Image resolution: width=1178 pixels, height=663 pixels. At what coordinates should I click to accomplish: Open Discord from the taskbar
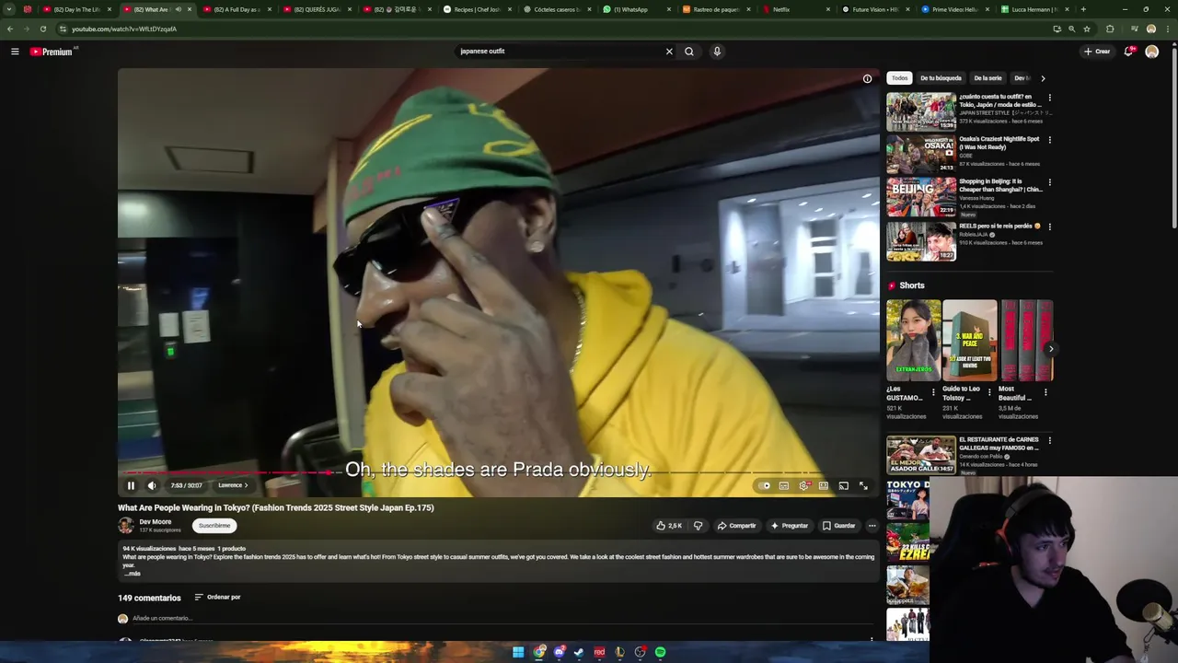point(559,652)
